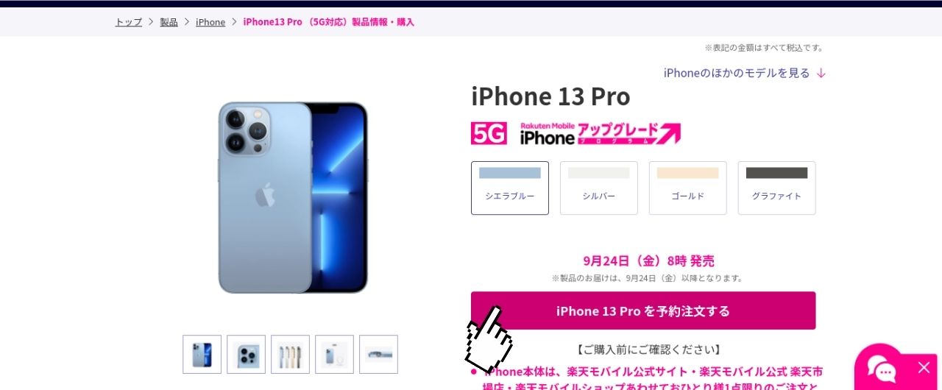Show the box contents thumbnail
The height and width of the screenshot is (390, 942).
334,355
